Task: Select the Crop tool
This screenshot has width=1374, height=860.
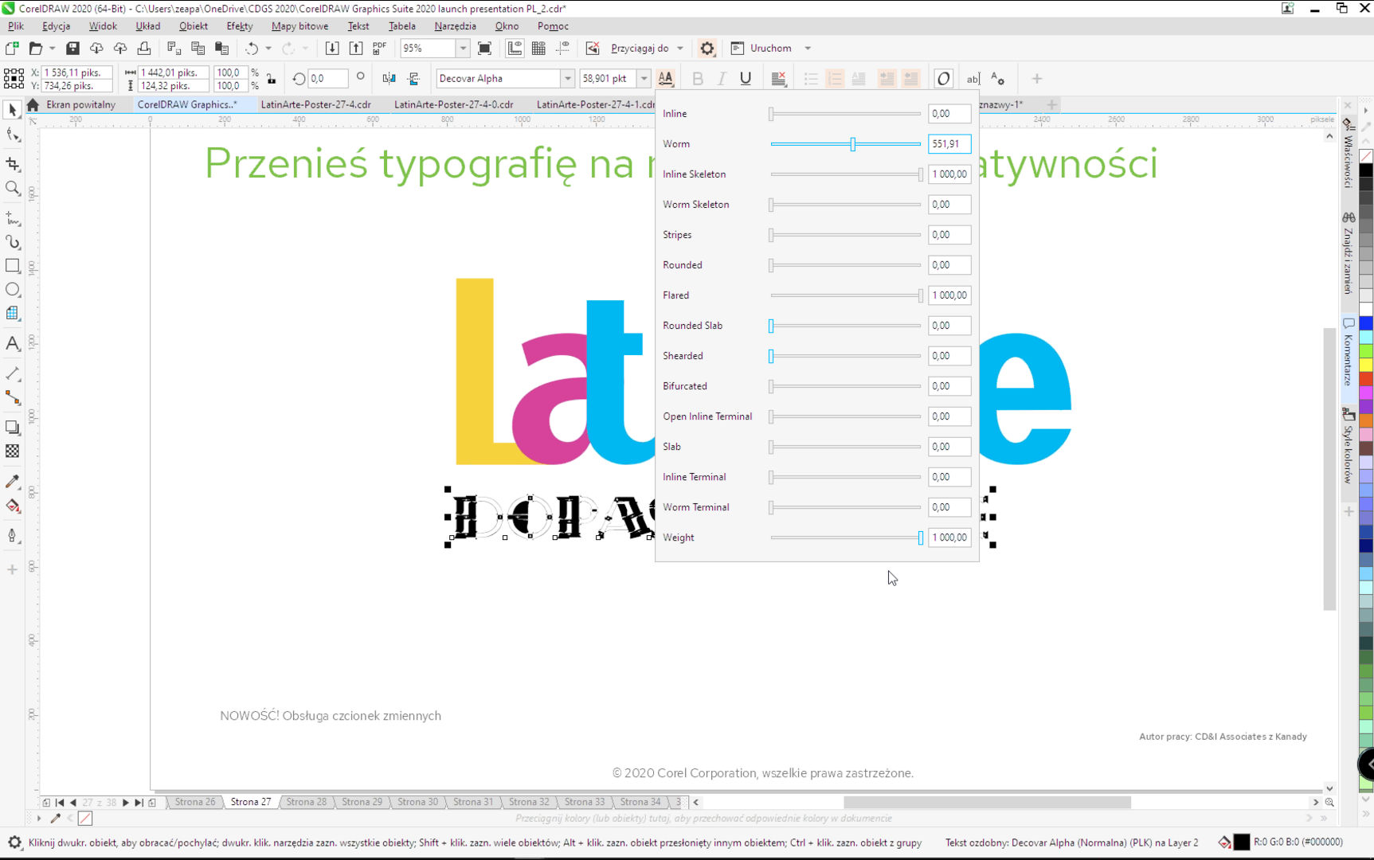Action: [13, 164]
